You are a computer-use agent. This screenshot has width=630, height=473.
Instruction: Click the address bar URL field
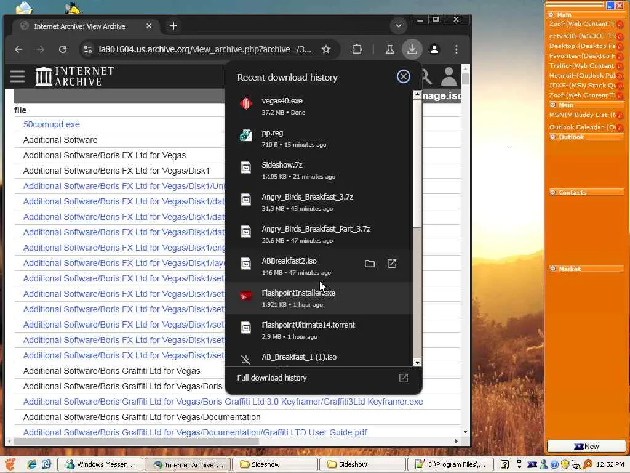tap(205, 49)
